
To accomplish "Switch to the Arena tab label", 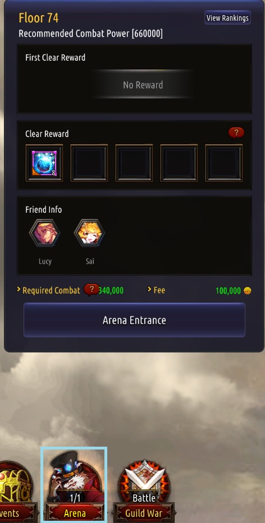I will point(75,513).
